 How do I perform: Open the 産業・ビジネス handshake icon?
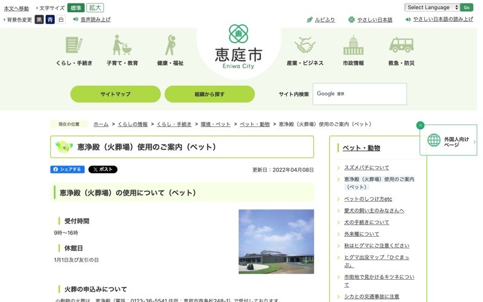(x=305, y=45)
